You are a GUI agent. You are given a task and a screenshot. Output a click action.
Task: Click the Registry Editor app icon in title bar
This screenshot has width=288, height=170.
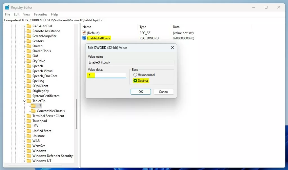coord(7,7)
